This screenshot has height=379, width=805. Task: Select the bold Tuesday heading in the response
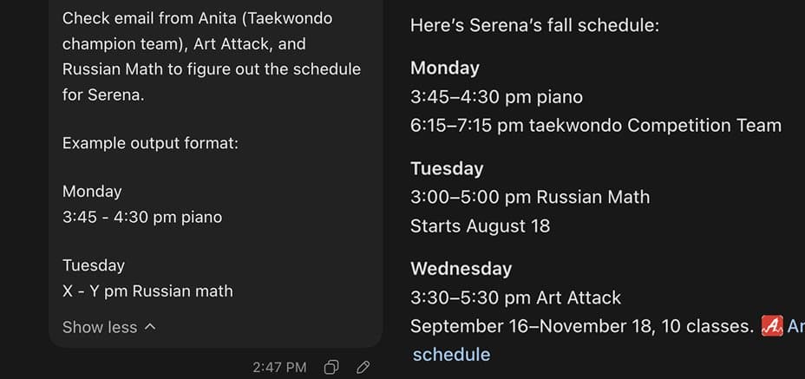tap(447, 168)
